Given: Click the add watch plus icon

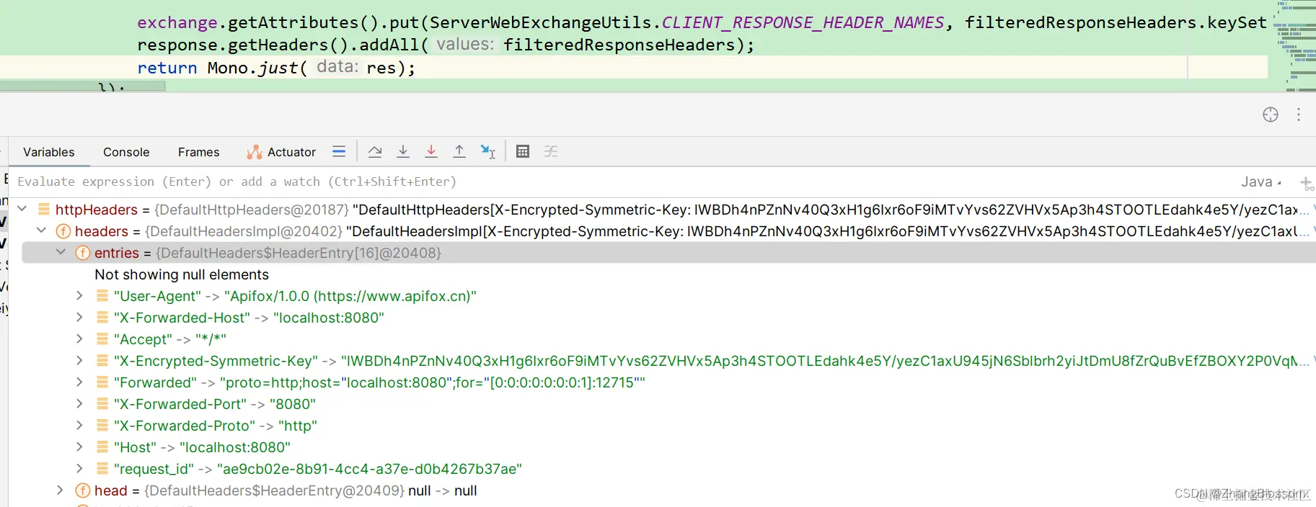Looking at the screenshot, I should click(1306, 183).
